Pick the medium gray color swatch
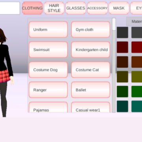 [137, 32]
